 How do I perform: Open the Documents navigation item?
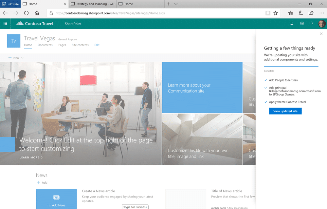click(45, 45)
